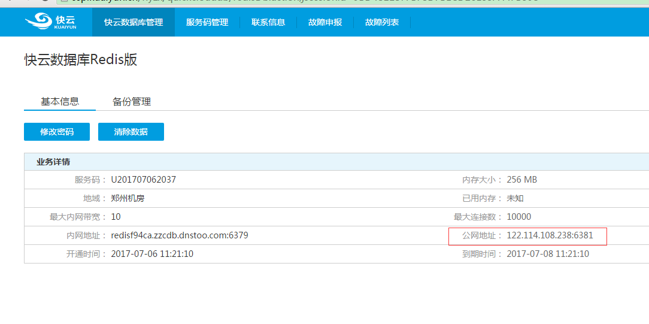Focus the browser address bar URL

tap(299, 1)
